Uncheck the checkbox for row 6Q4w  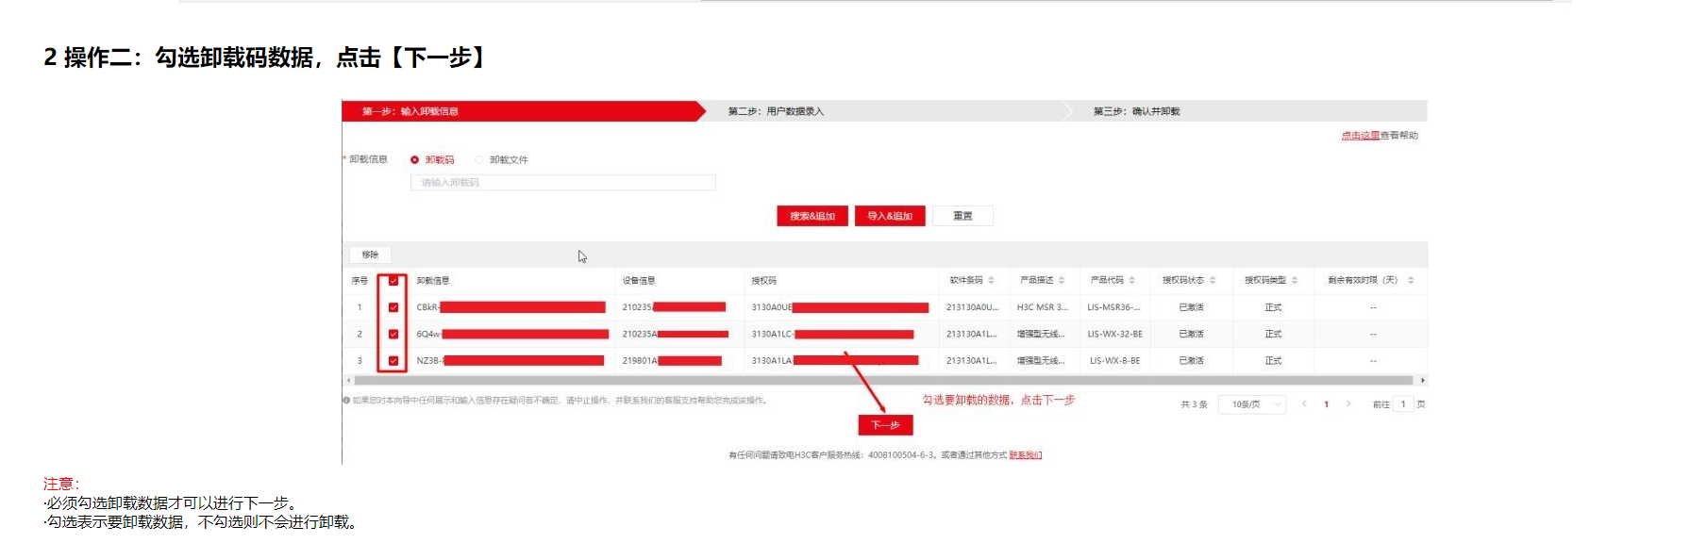(393, 334)
